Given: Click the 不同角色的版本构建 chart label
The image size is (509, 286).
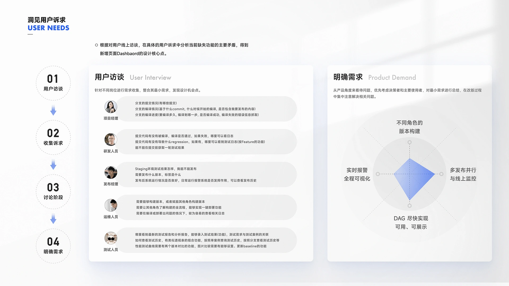Looking at the screenshot, I should point(410,127).
